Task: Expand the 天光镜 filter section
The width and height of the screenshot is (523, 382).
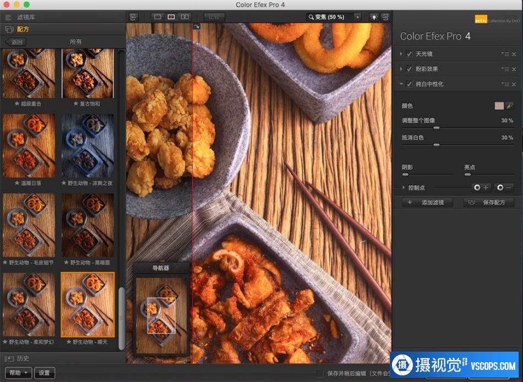Action: pos(401,54)
